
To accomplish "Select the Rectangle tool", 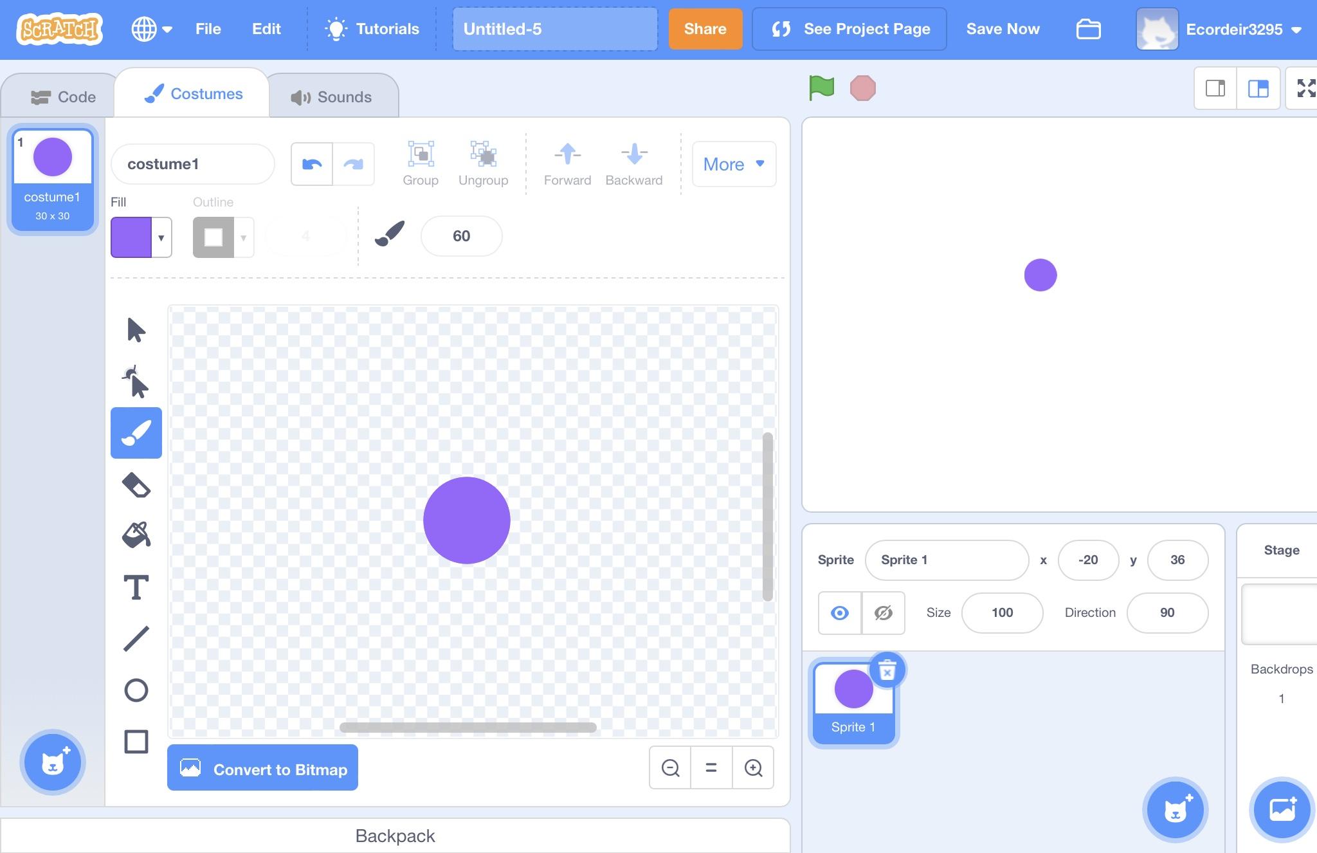I will (136, 742).
